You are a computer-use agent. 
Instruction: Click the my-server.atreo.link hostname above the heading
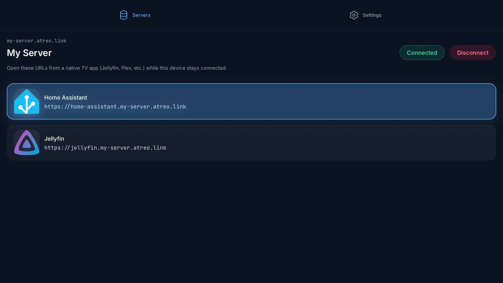click(37, 41)
